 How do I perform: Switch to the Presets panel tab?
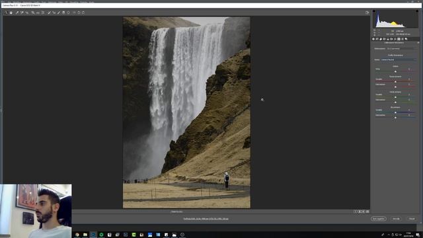pyautogui.click(x=403, y=39)
